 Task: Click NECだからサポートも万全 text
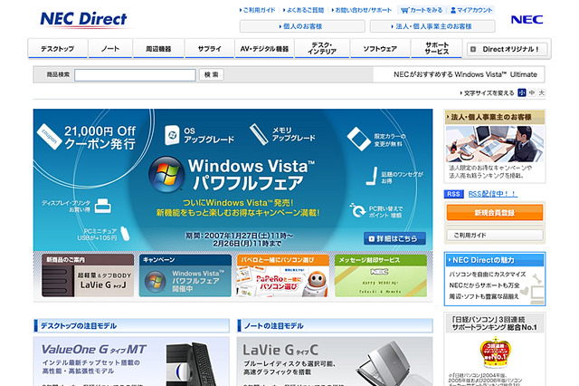(x=484, y=285)
